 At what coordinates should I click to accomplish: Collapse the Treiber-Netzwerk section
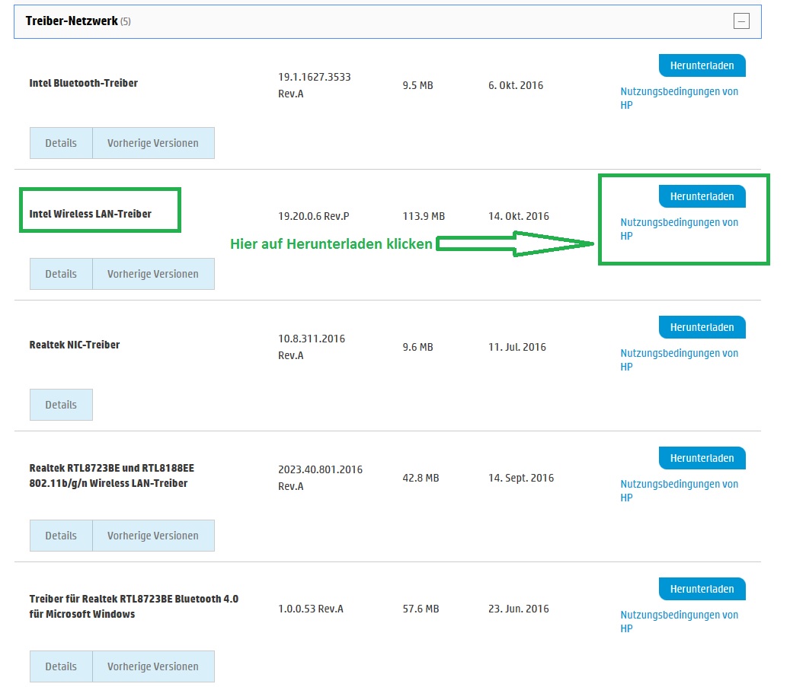(x=741, y=21)
